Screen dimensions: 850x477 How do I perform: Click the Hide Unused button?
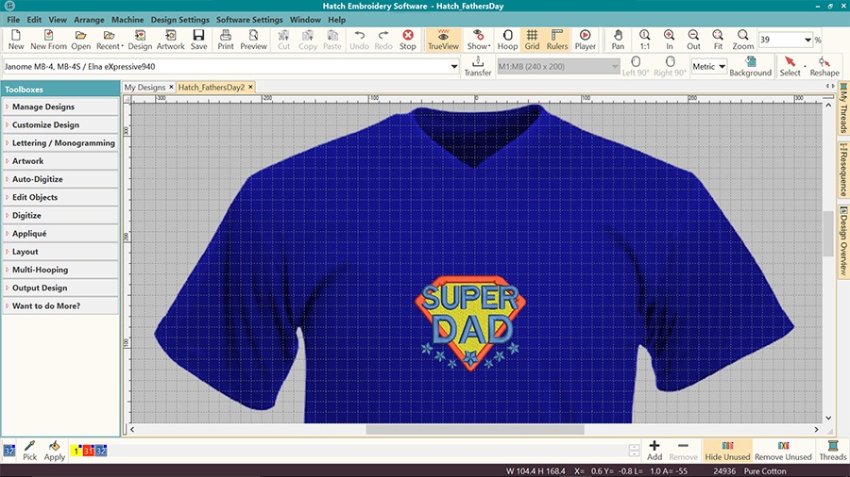[x=726, y=450]
